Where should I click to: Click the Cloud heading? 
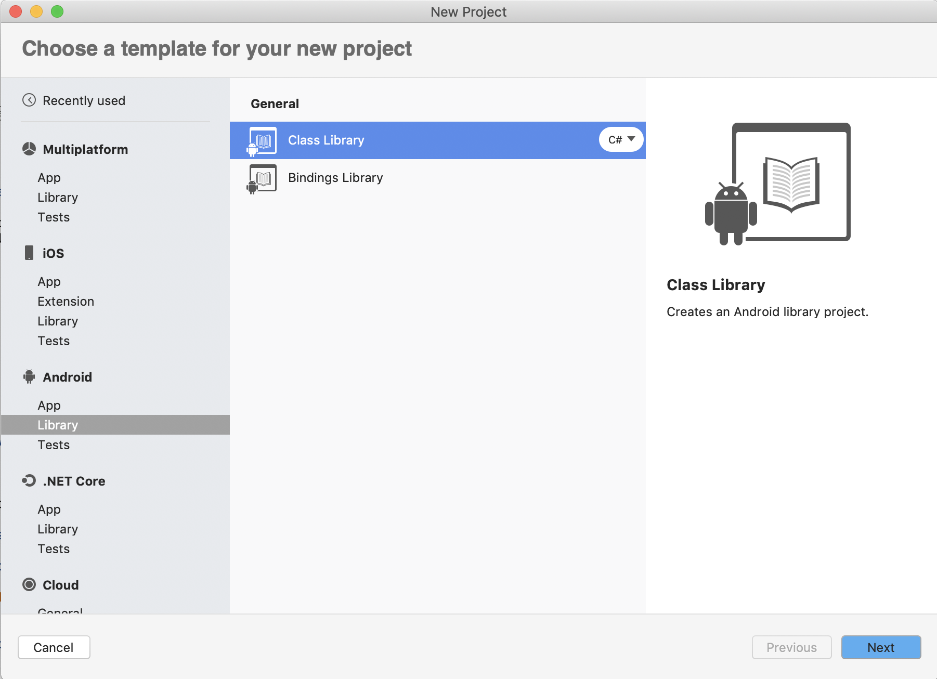(60, 585)
